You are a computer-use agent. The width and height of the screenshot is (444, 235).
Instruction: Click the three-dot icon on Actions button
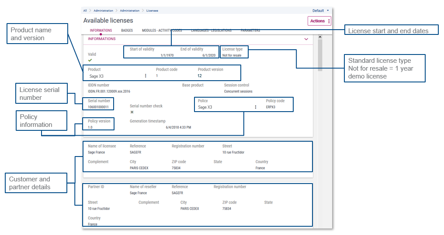pos(329,21)
